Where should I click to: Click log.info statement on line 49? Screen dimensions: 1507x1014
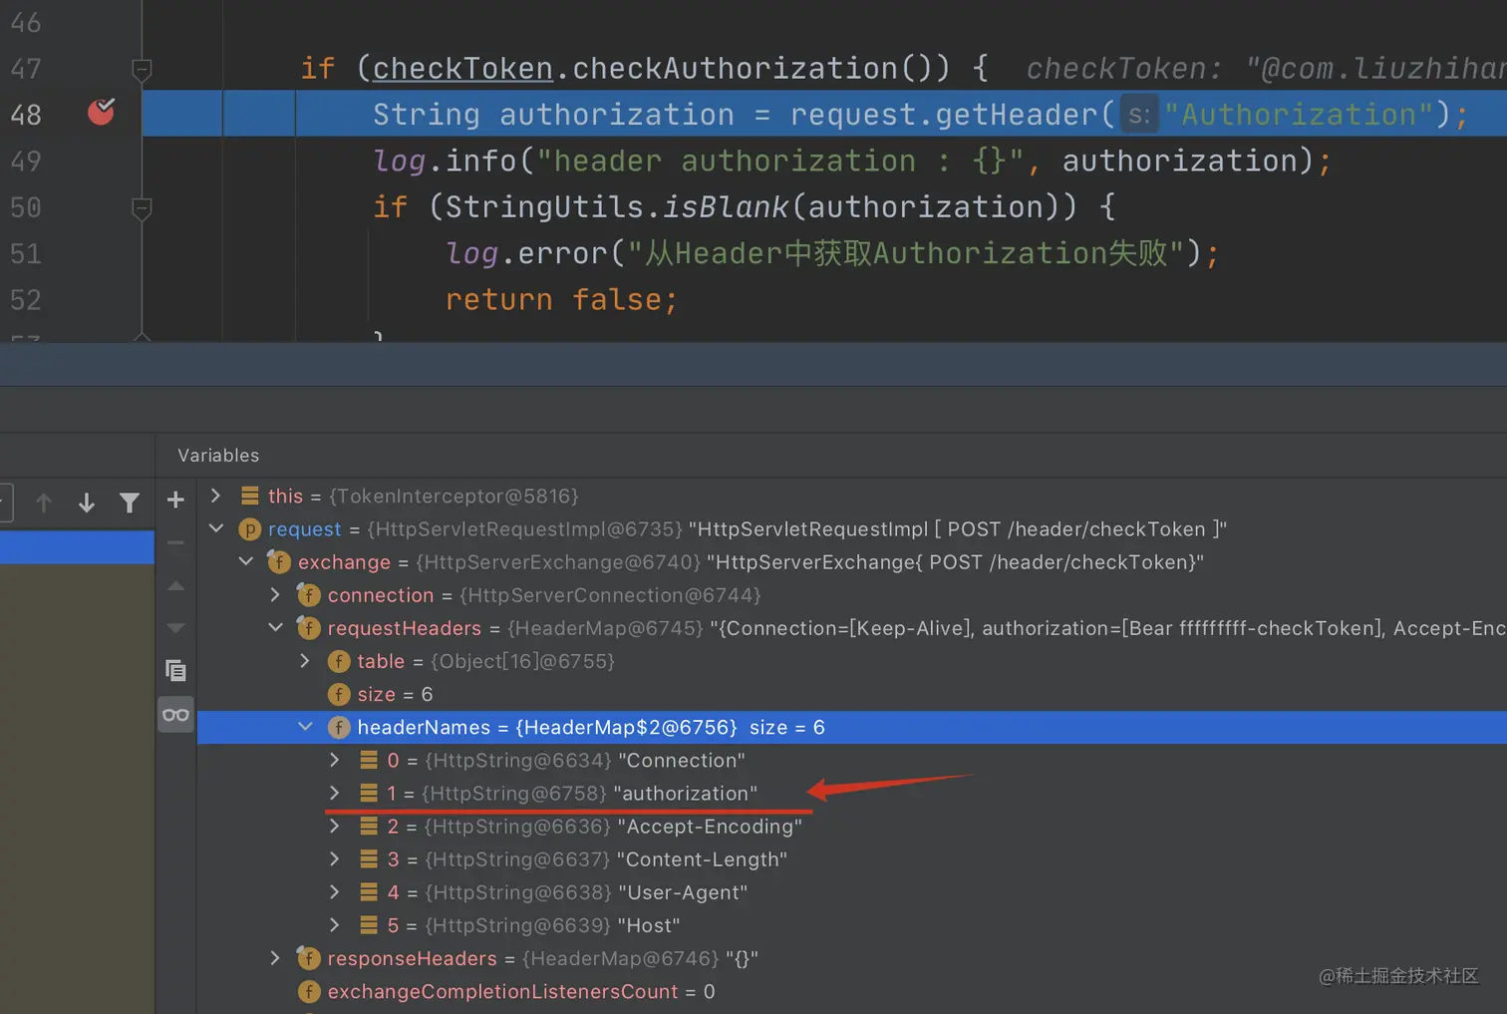(852, 161)
